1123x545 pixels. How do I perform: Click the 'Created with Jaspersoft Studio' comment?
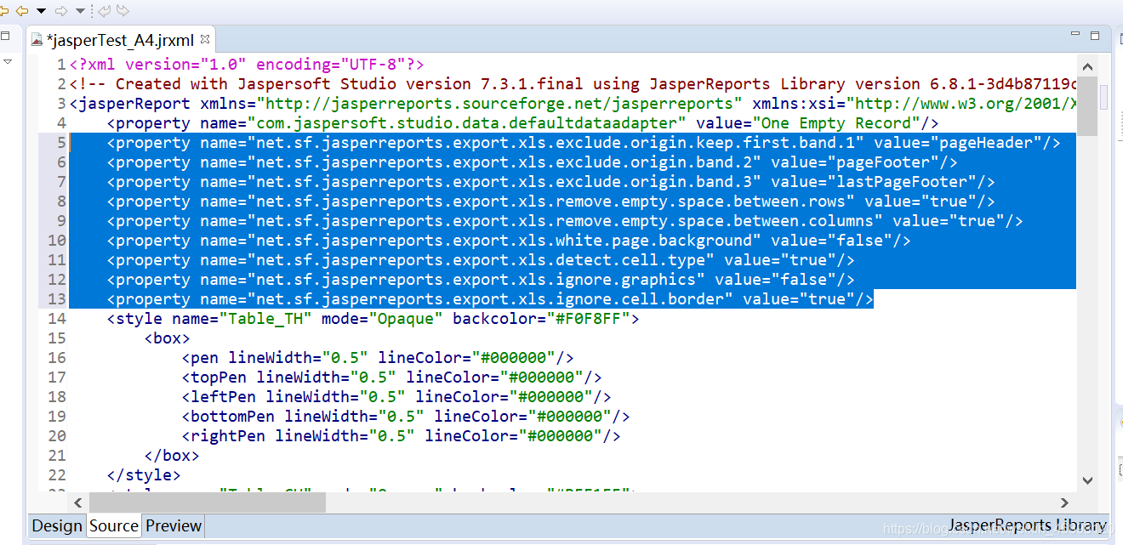tap(573, 84)
